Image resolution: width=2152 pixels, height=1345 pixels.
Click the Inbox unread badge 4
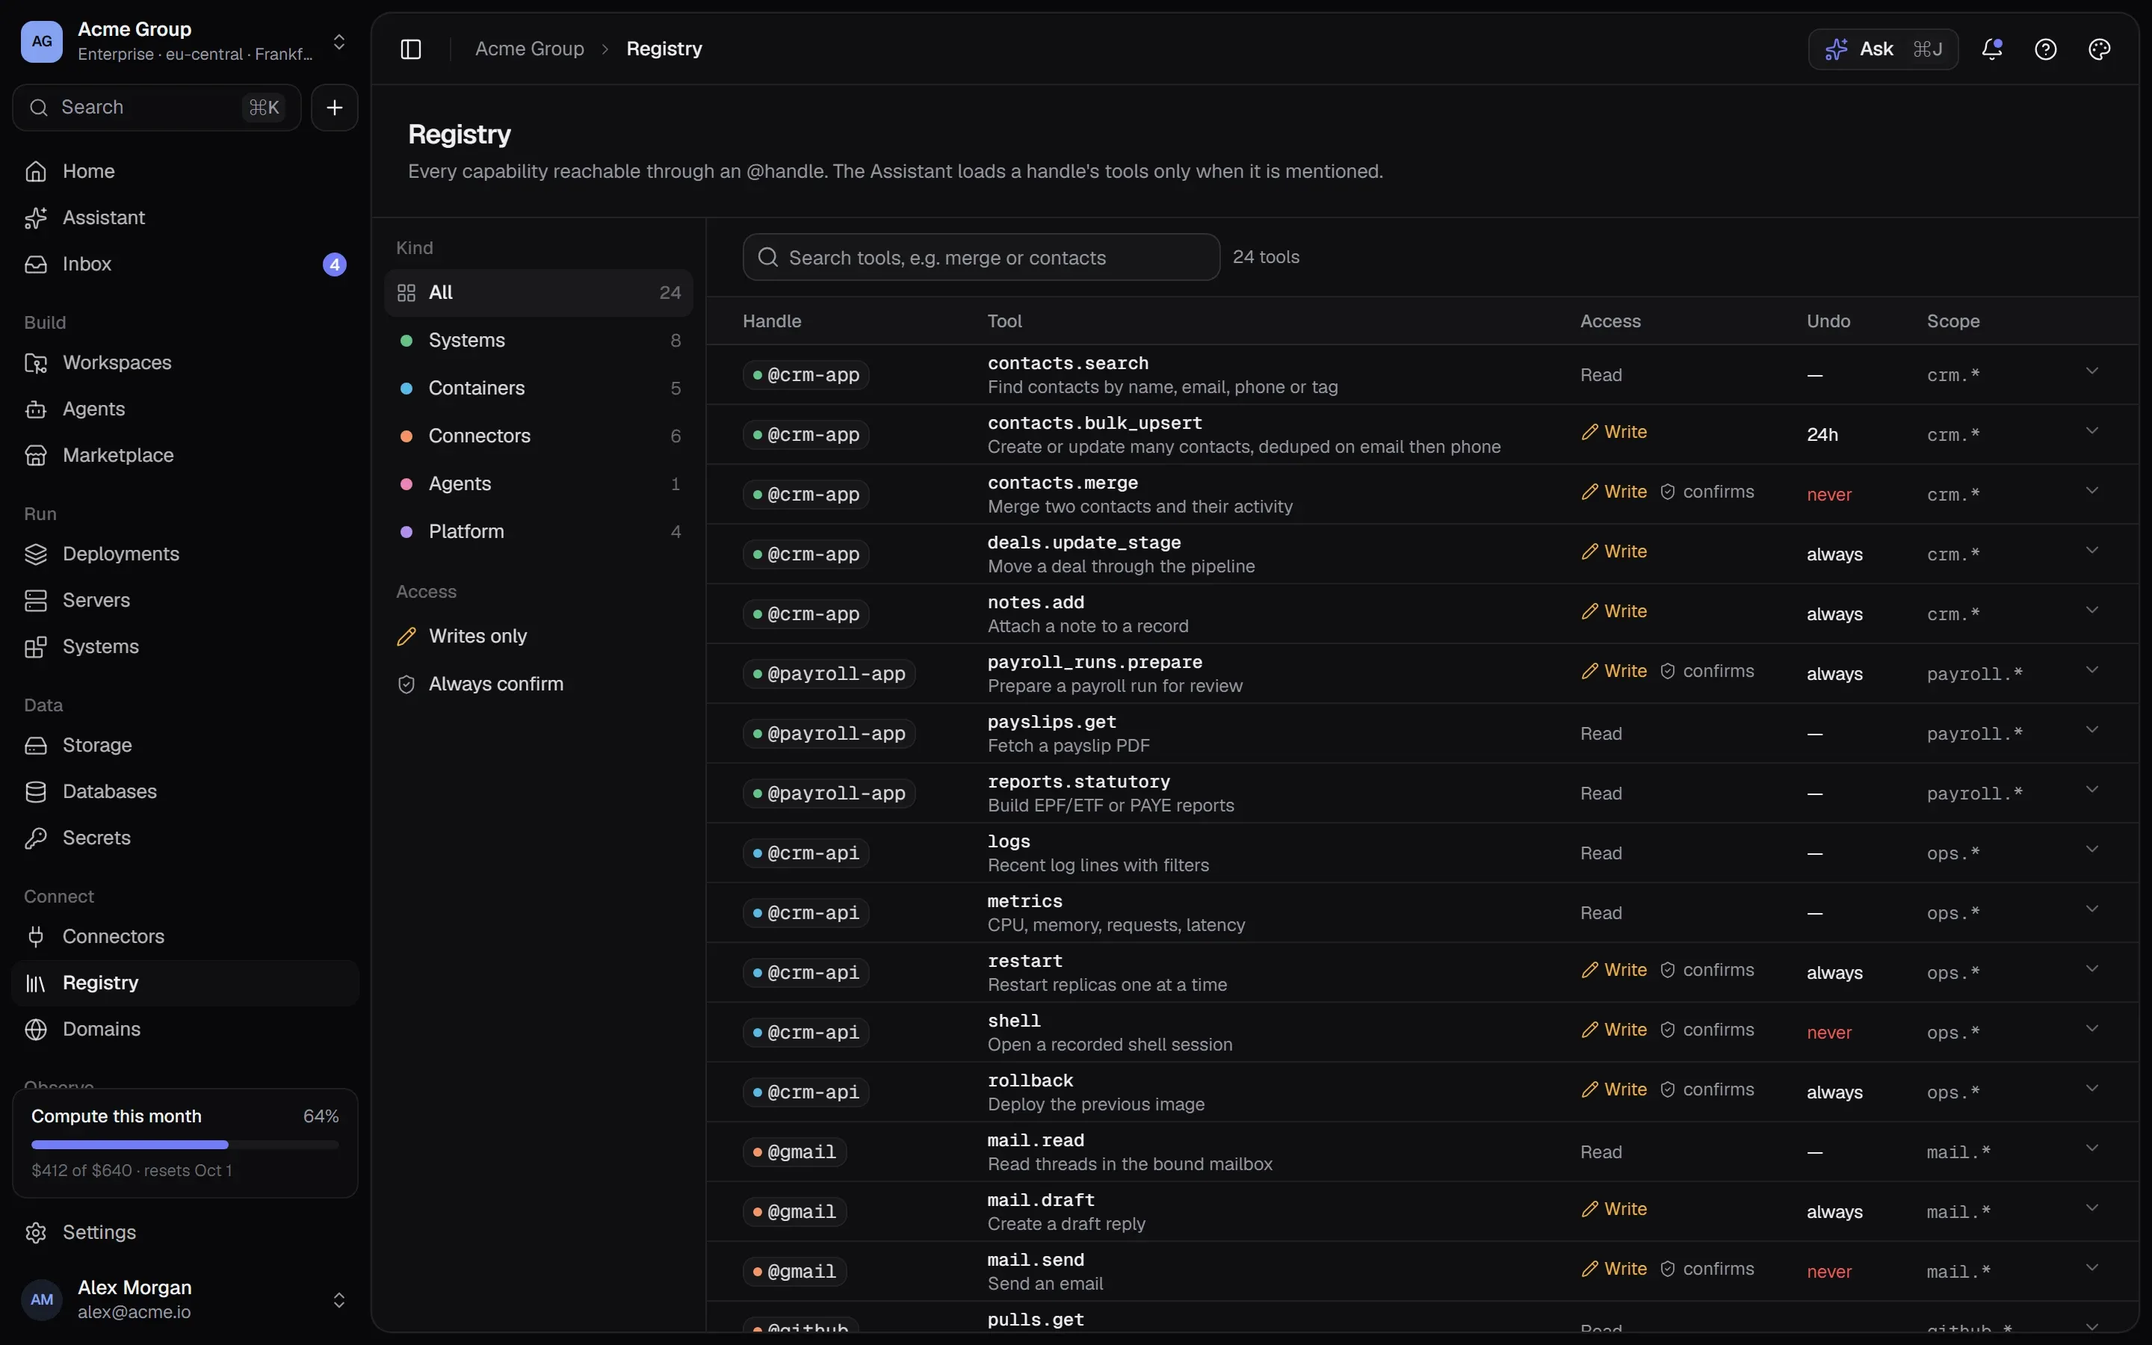[334, 265]
